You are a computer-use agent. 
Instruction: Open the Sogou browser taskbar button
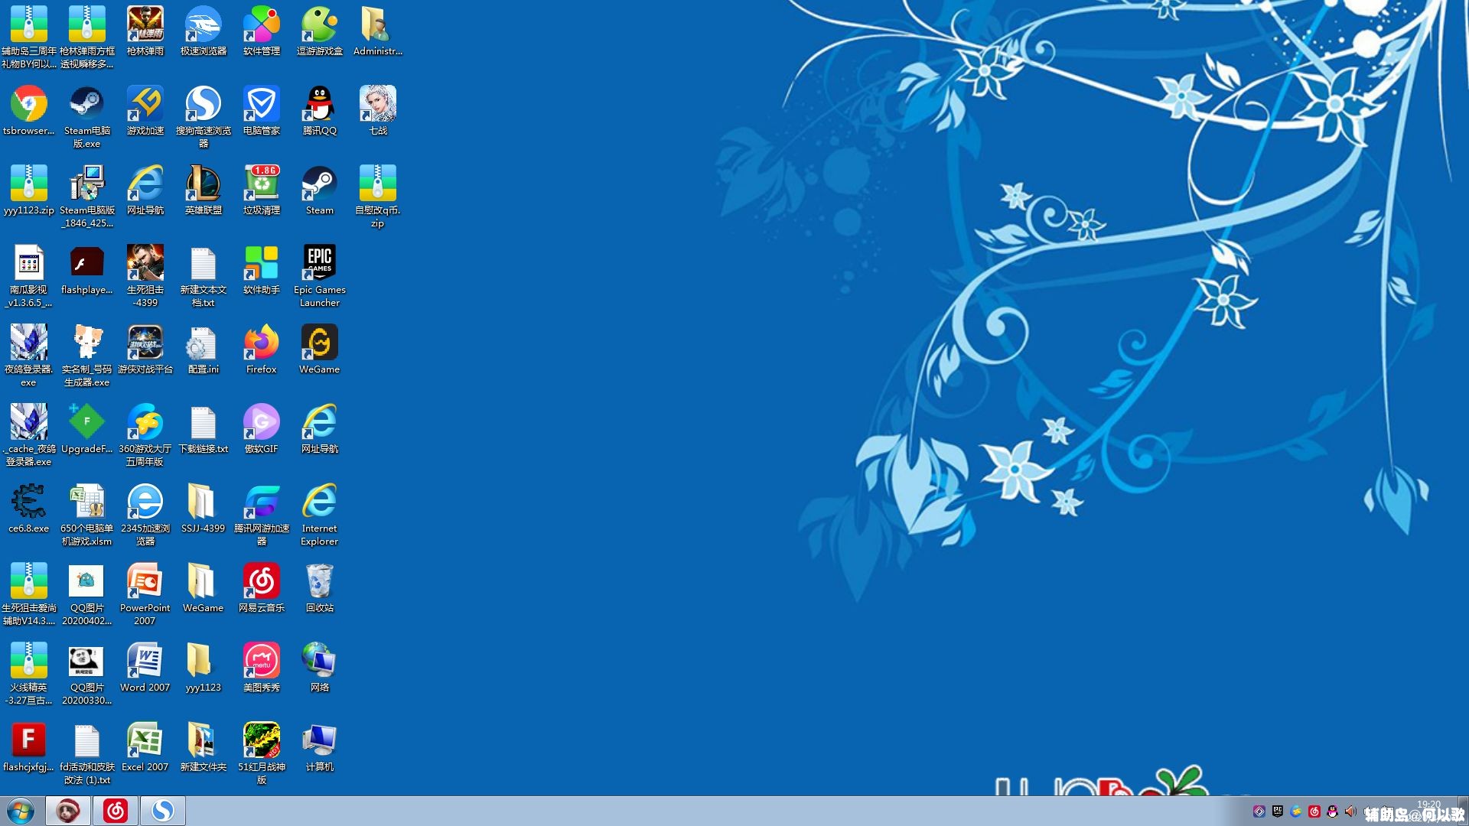coord(162,811)
